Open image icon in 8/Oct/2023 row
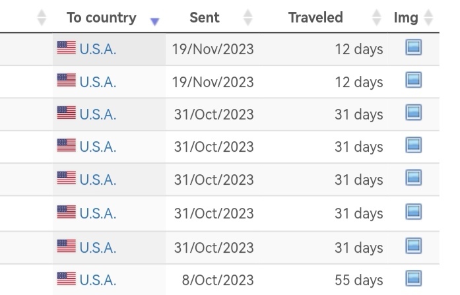This screenshot has height=295, width=460. [413, 279]
